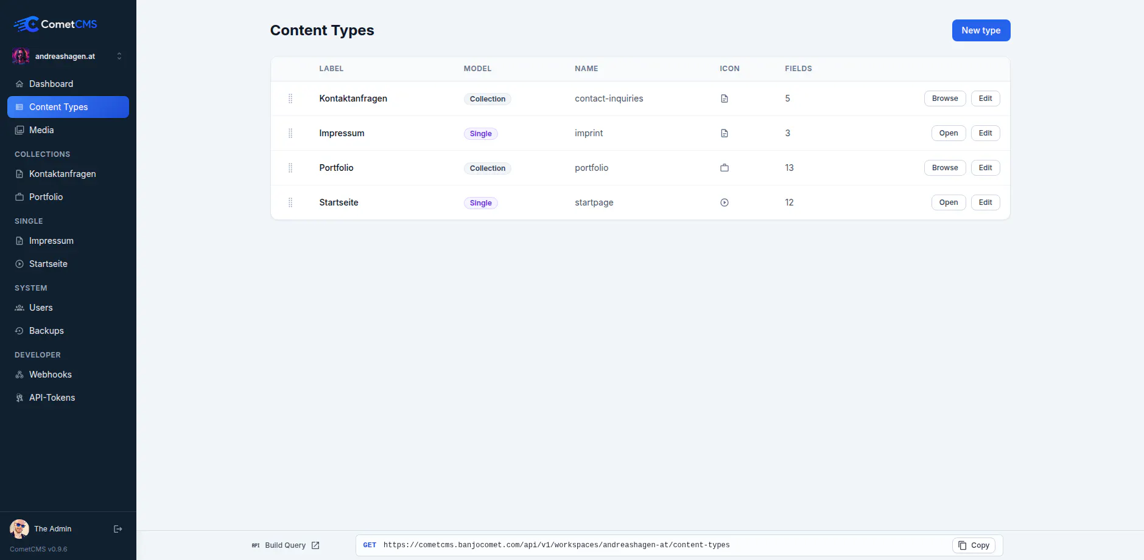Click the API icon before Build Query
This screenshot has height=560, width=1144.
point(256,545)
